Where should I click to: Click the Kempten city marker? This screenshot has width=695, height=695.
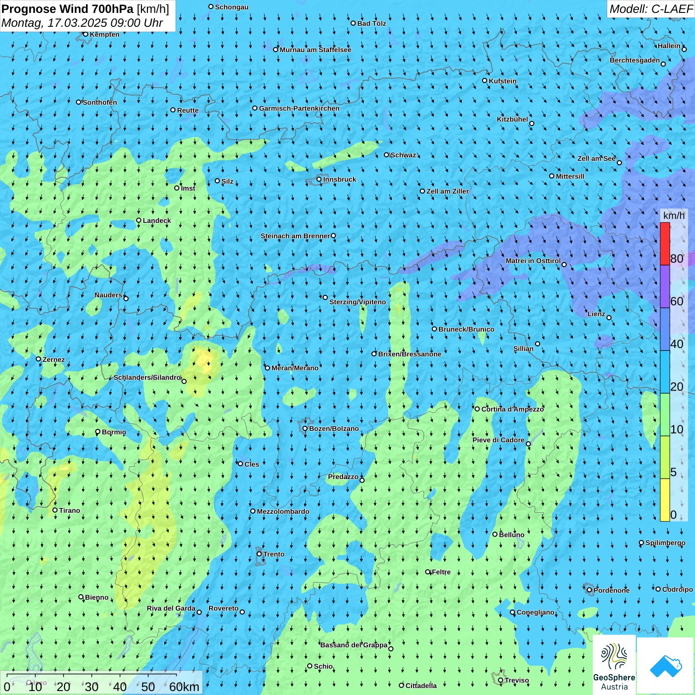85,34
